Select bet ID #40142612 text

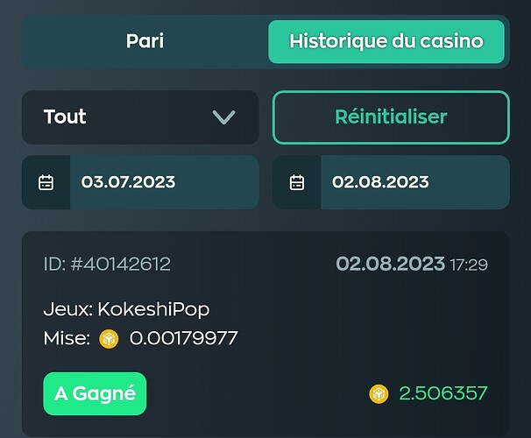(x=107, y=264)
